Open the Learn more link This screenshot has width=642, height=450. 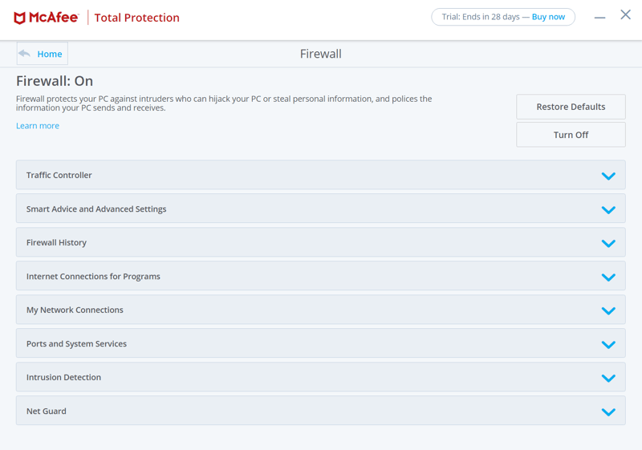[38, 126]
